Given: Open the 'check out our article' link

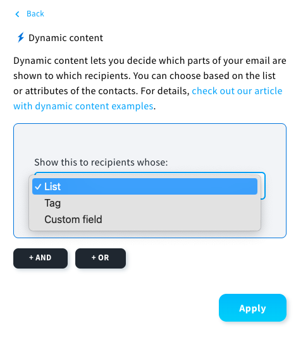Looking at the screenshot, I should 237,91.
